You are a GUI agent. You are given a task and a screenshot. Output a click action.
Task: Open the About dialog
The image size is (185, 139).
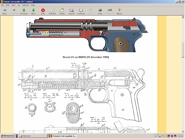[119, 11]
